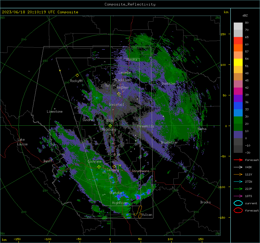
Task: Click the yellow arrow marker east of Calgary
Action: (x=120, y=165)
